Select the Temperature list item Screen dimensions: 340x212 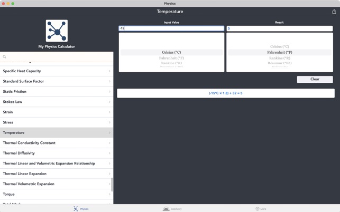pos(57,132)
